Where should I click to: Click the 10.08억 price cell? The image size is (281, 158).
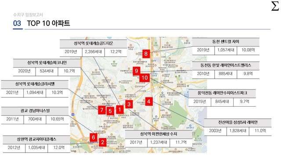click(x=248, y=50)
